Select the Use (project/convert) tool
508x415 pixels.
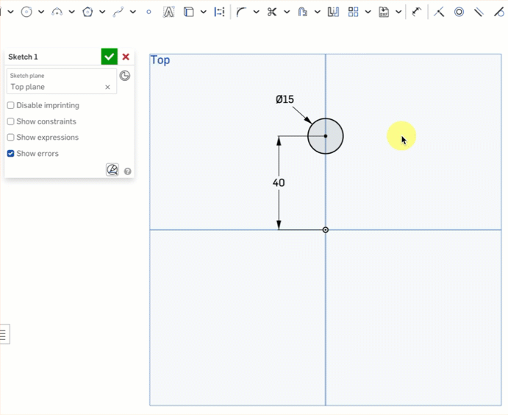click(188, 12)
